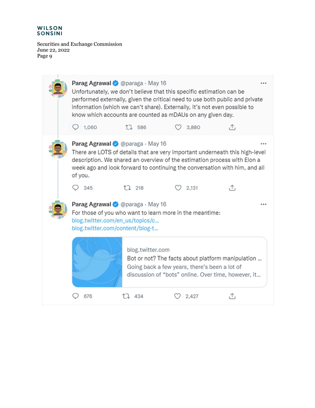Like the tweet with 2,427 likes
Image resolution: width=315 pixels, height=408 pixels.
178,296
